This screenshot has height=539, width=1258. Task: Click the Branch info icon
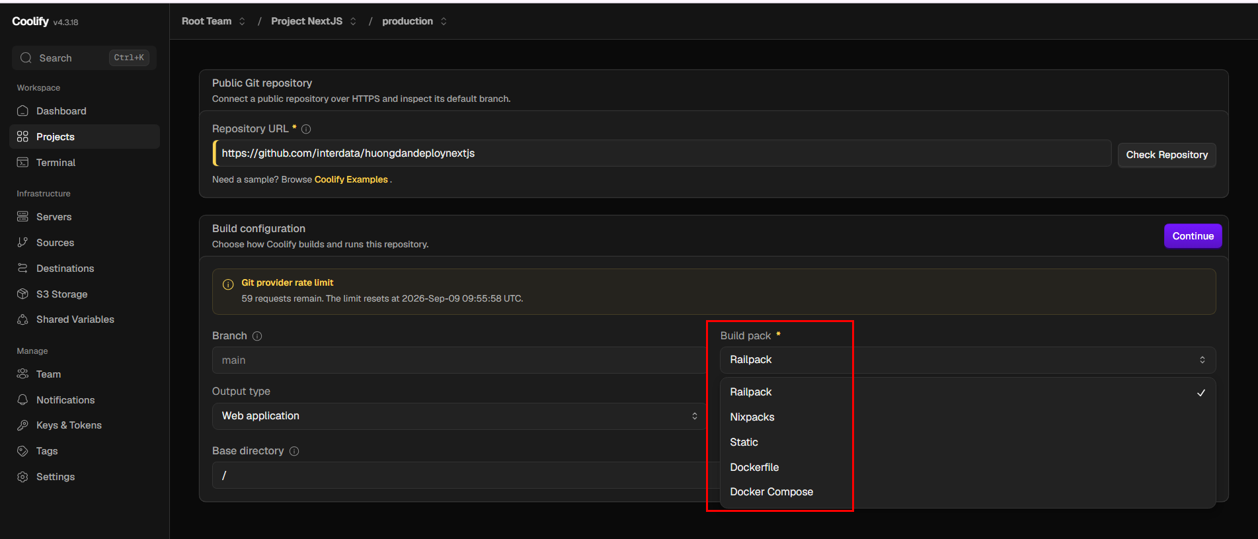pos(257,336)
